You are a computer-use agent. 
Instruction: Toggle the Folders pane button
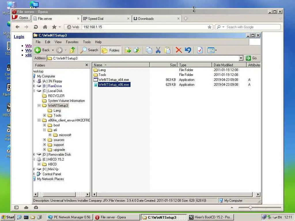click(111, 50)
